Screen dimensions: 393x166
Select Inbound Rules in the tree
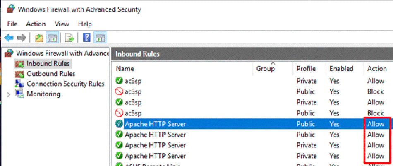[x=48, y=63]
